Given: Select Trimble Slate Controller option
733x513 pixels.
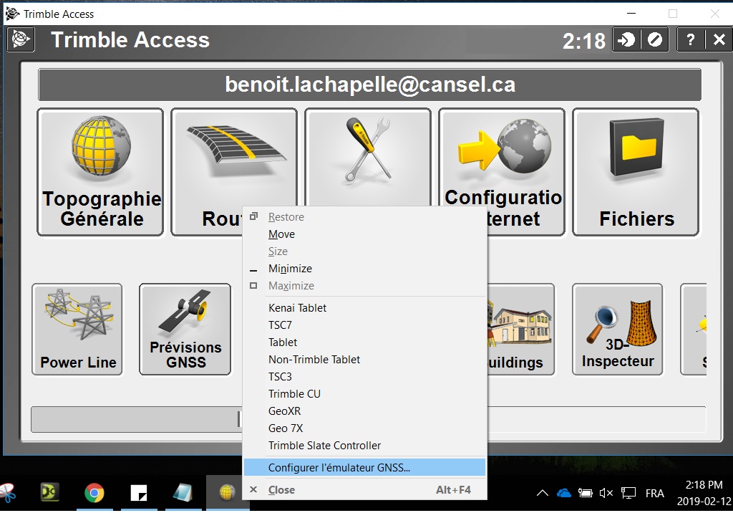Looking at the screenshot, I should click(x=364, y=446).
